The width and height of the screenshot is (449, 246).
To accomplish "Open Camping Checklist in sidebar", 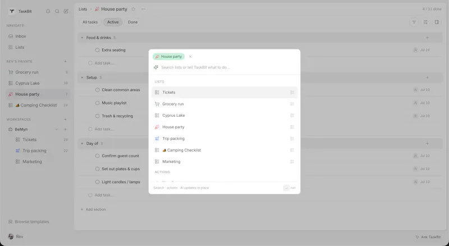I will point(38,105).
